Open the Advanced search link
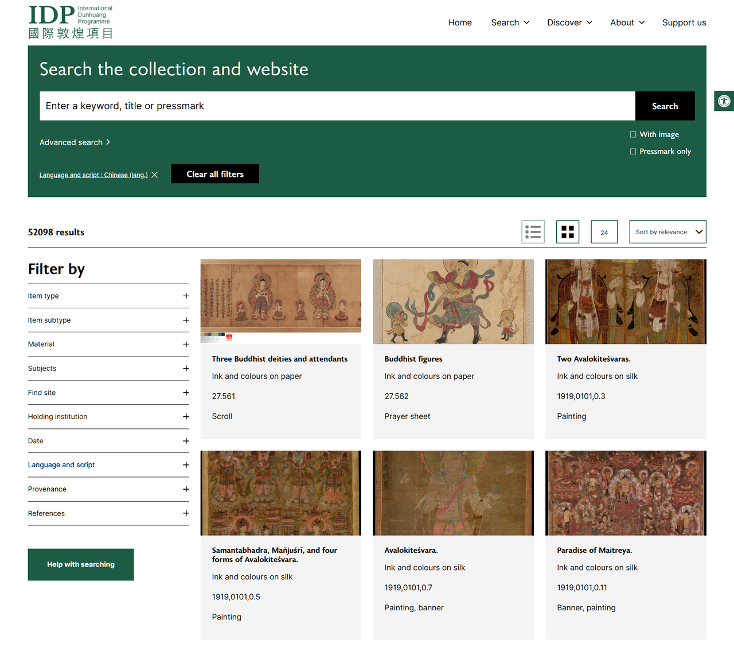This screenshot has width=734, height=647. (x=75, y=142)
